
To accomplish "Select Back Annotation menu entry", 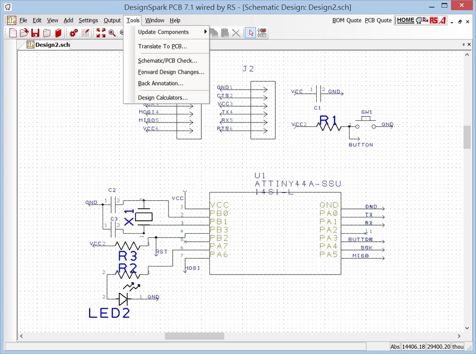I will click(166, 83).
